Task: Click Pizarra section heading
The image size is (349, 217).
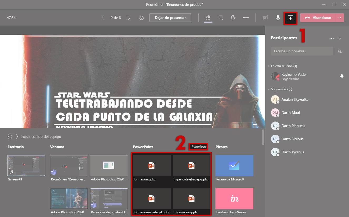Action: click(222, 147)
